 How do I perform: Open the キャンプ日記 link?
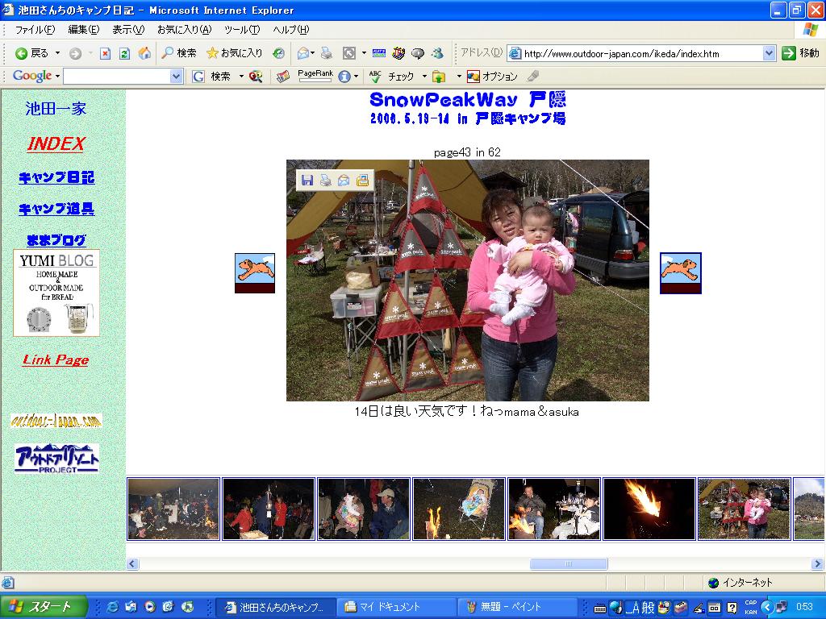56,177
